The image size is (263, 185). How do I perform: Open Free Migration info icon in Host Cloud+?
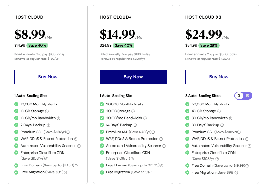(151, 172)
